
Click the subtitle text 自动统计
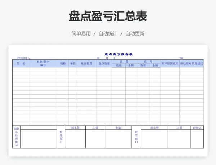pyautogui.click(x=108, y=34)
